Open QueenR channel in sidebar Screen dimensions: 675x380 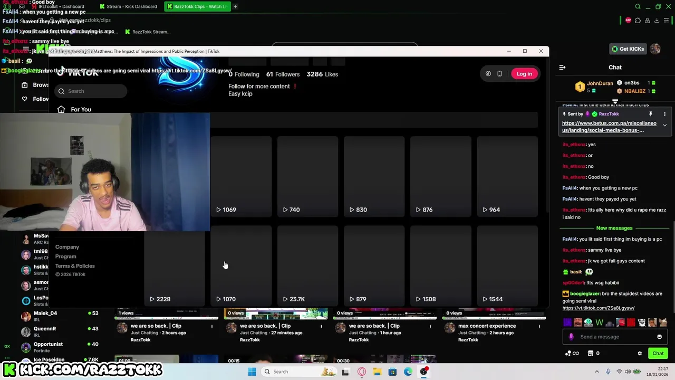pyautogui.click(x=59, y=331)
